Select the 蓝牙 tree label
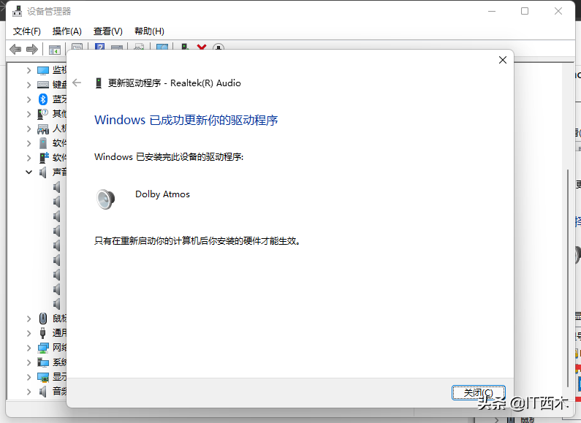Viewport: 581px width, 423px height. pos(59,99)
